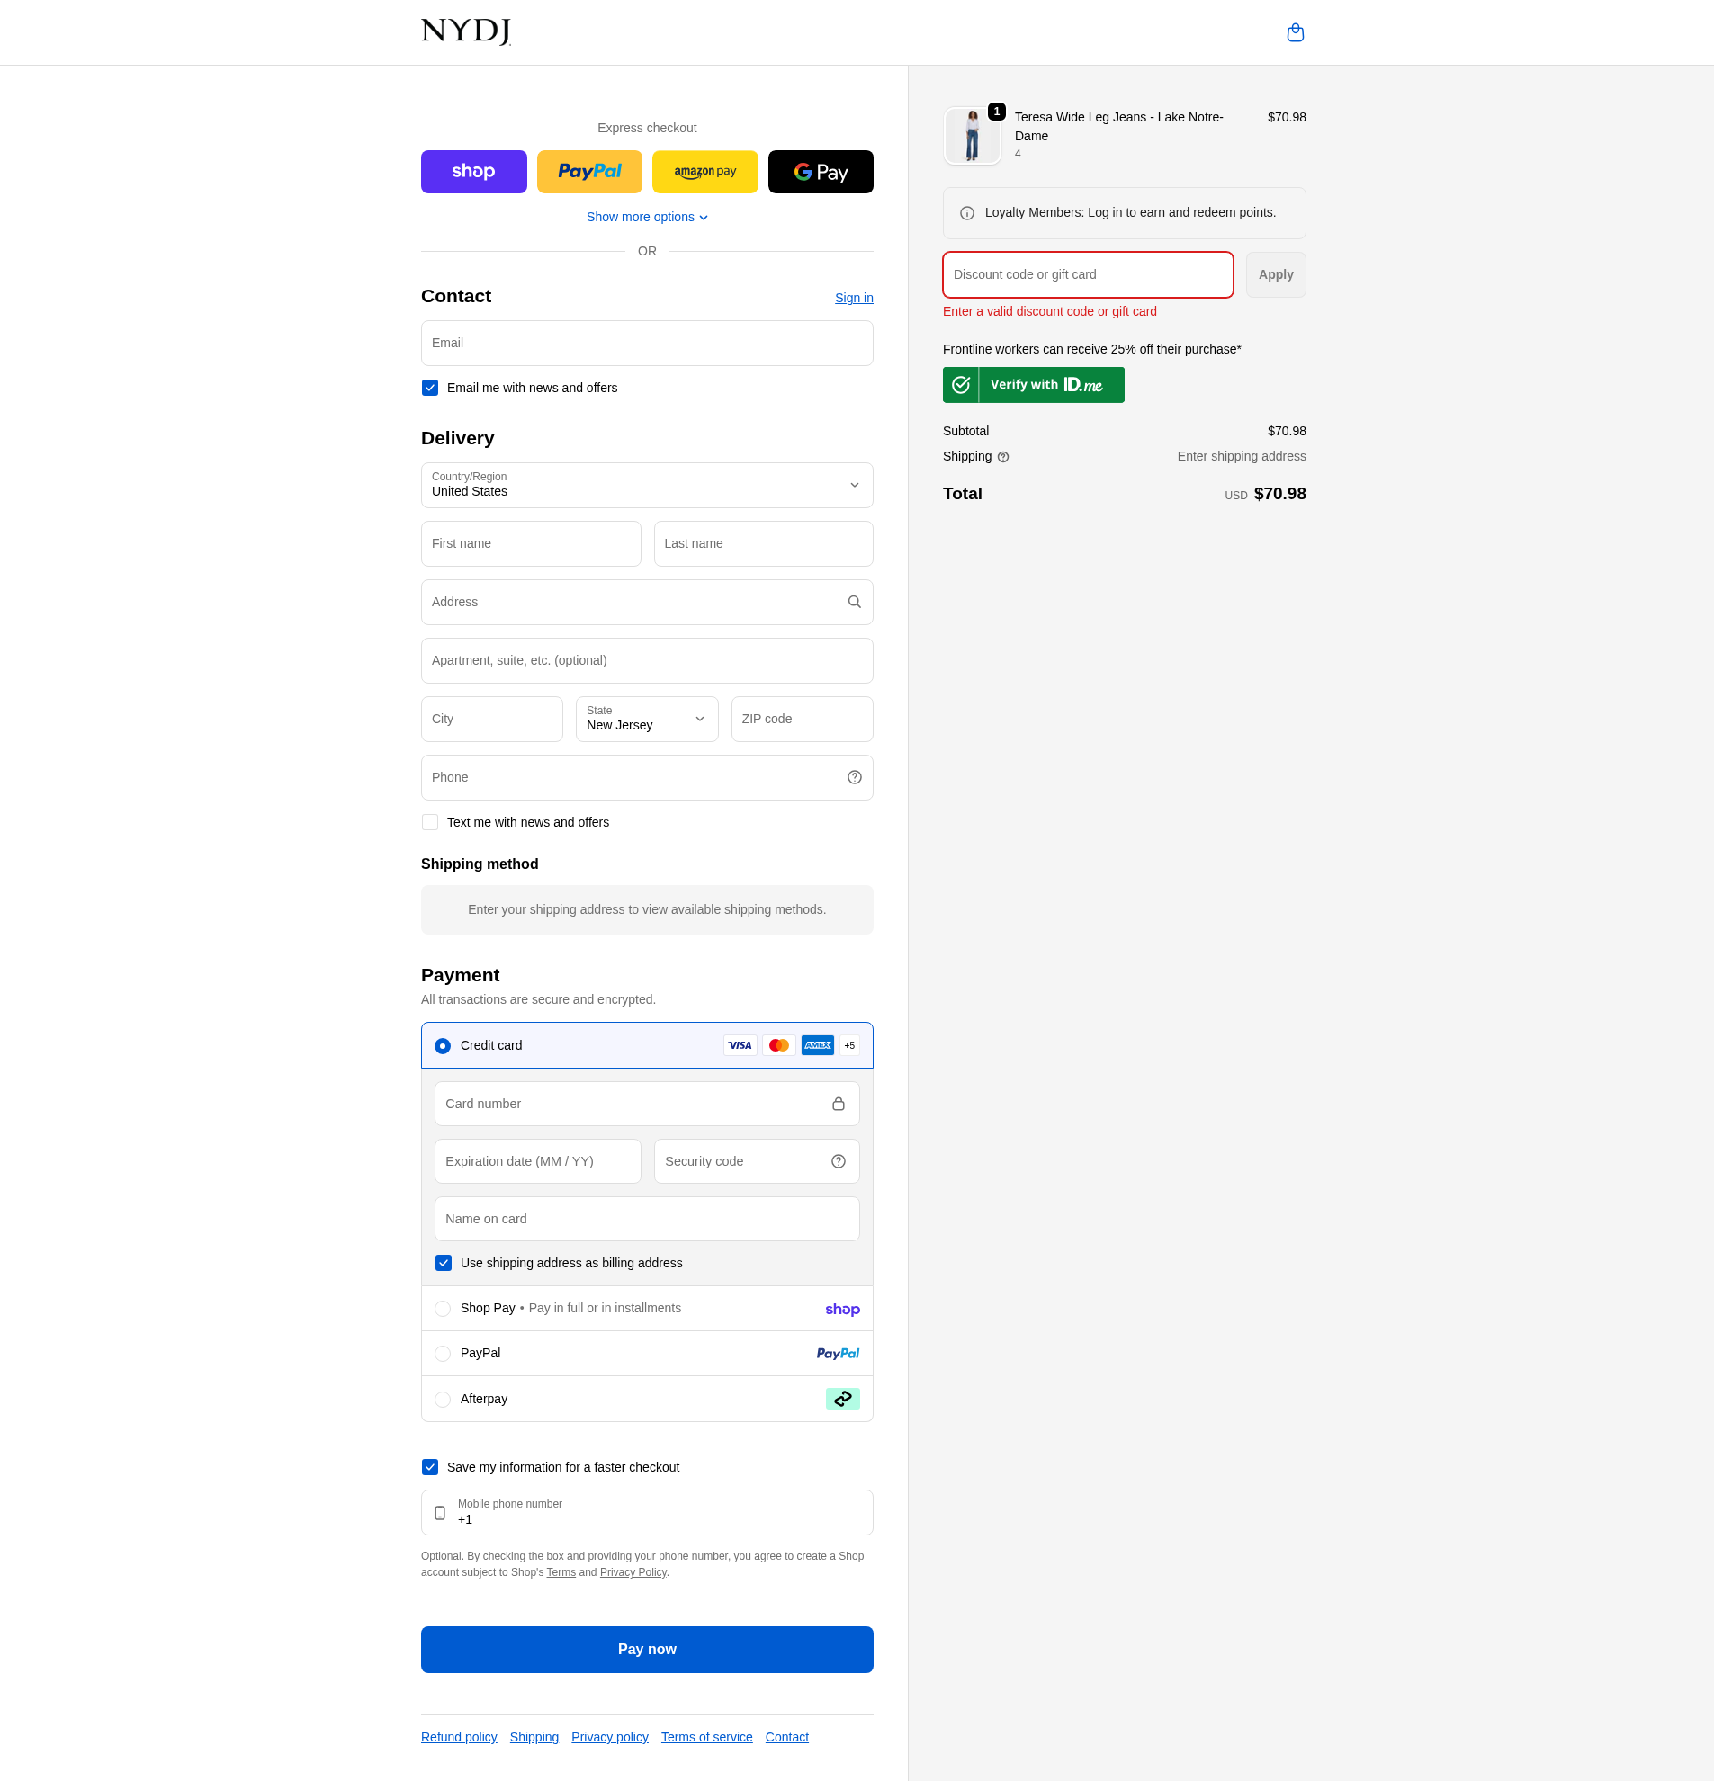Select the Afterpay payment option
Image resolution: width=1714 pixels, height=1781 pixels.
click(443, 1400)
